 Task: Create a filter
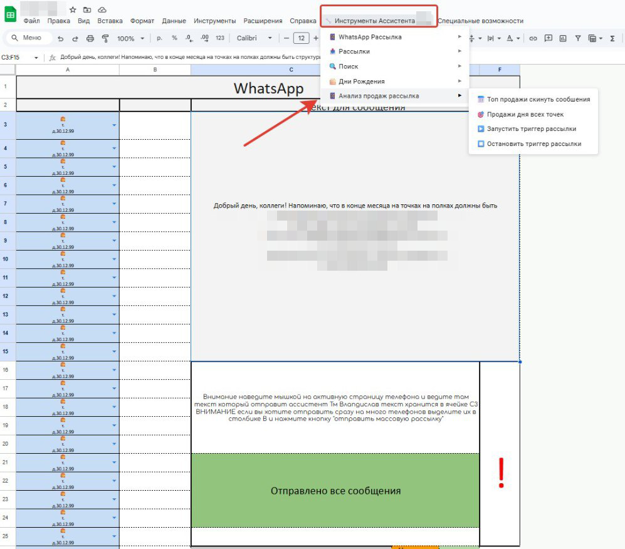577,38
